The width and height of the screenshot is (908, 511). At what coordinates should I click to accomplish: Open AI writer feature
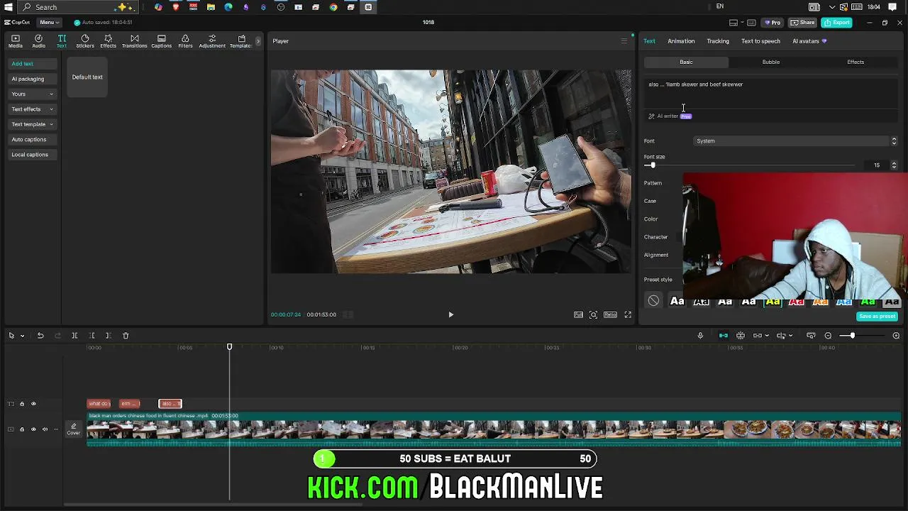coord(670,116)
